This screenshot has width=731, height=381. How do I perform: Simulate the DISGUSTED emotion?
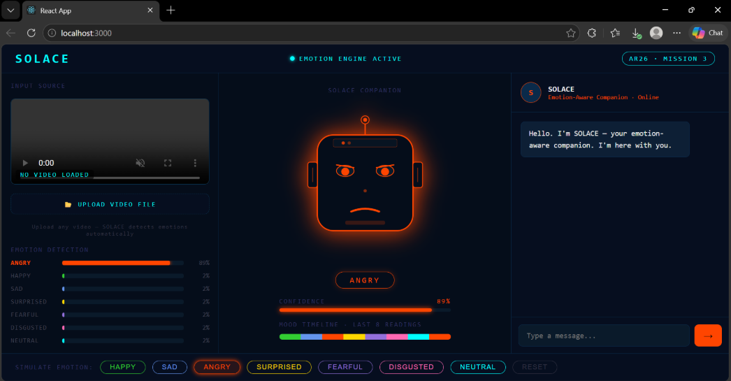tap(411, 367)
